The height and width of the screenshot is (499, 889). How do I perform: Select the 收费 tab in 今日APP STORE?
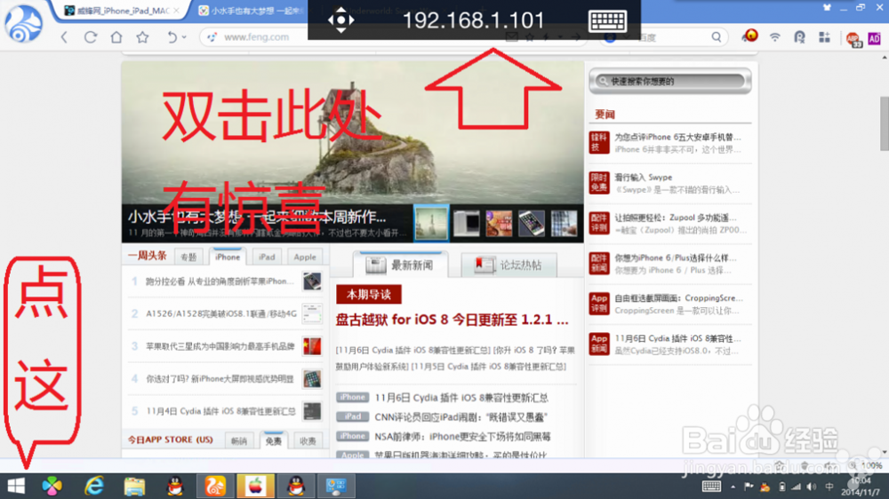point(308,440)
